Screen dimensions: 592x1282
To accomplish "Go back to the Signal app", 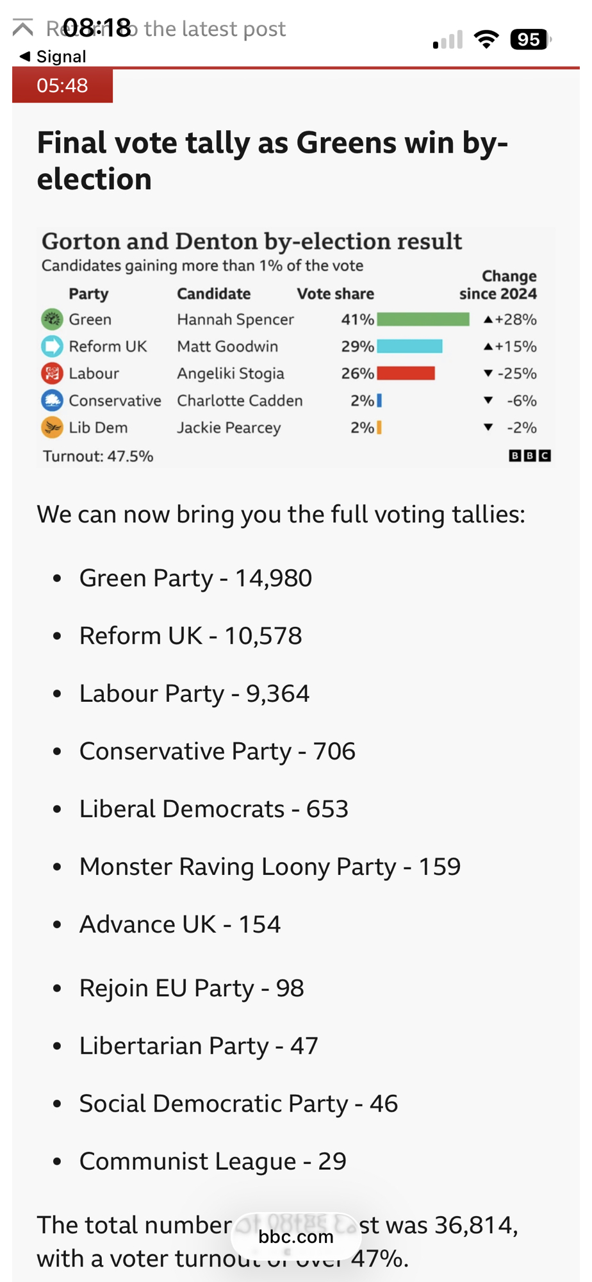I will (53, 56).
